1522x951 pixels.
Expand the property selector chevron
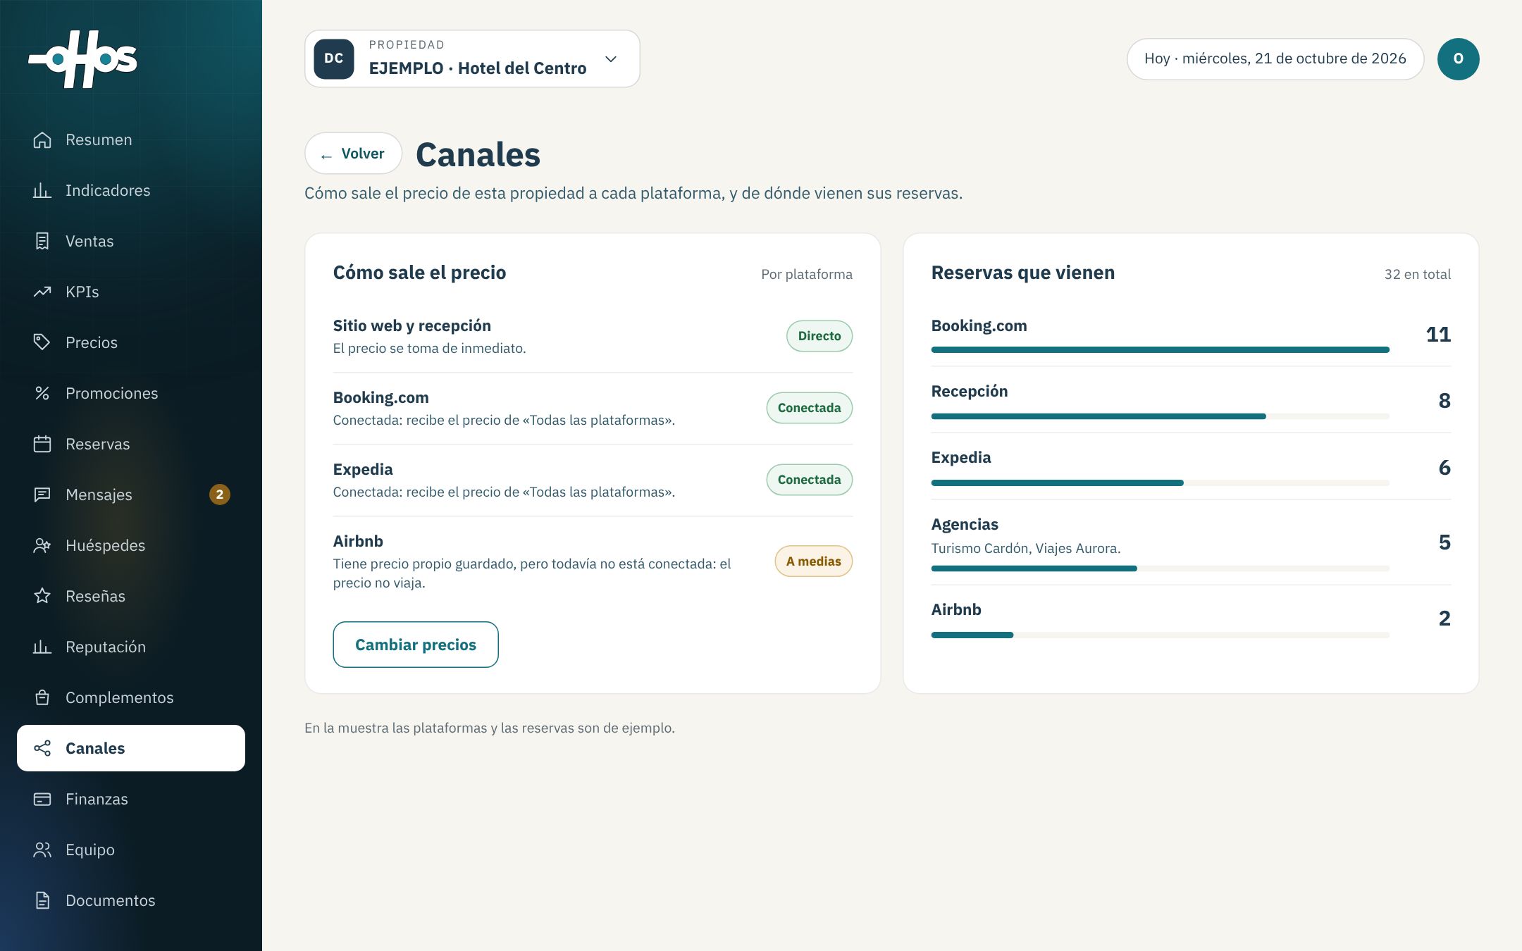coord(611,59)
